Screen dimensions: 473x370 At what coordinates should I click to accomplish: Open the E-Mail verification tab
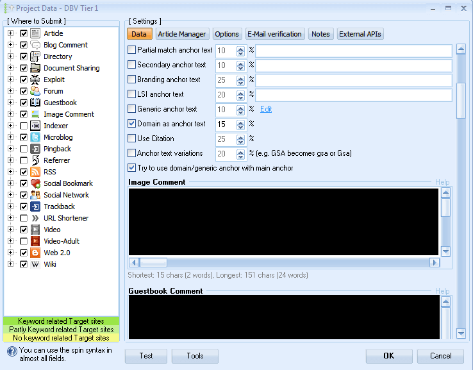(274, 34)
